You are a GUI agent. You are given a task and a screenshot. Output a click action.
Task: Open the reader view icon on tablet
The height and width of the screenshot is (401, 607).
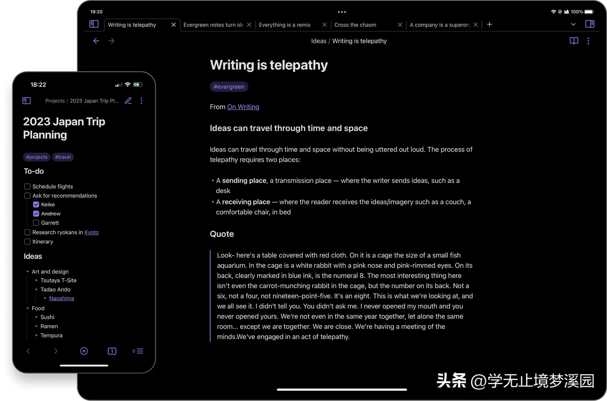point(573,41)
